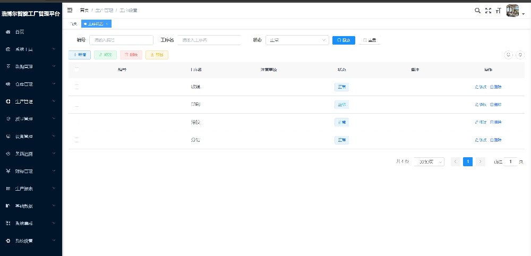Click the yellow 导出 export button
The height and width of the screenshot is (256, 531).
(x=157, y=55)
